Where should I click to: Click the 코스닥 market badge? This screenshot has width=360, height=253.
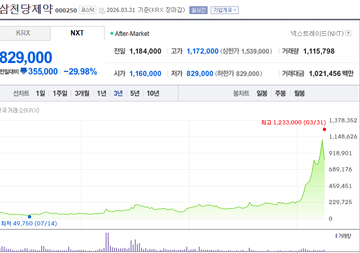[88, 10]
